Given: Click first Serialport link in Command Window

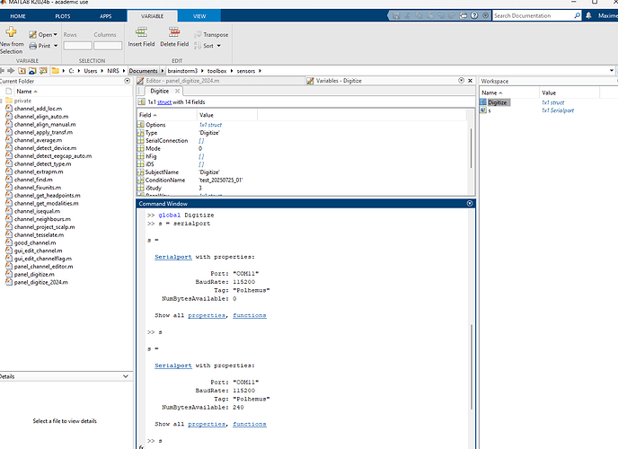Looking at the screenshot, I should coord(173,257).
